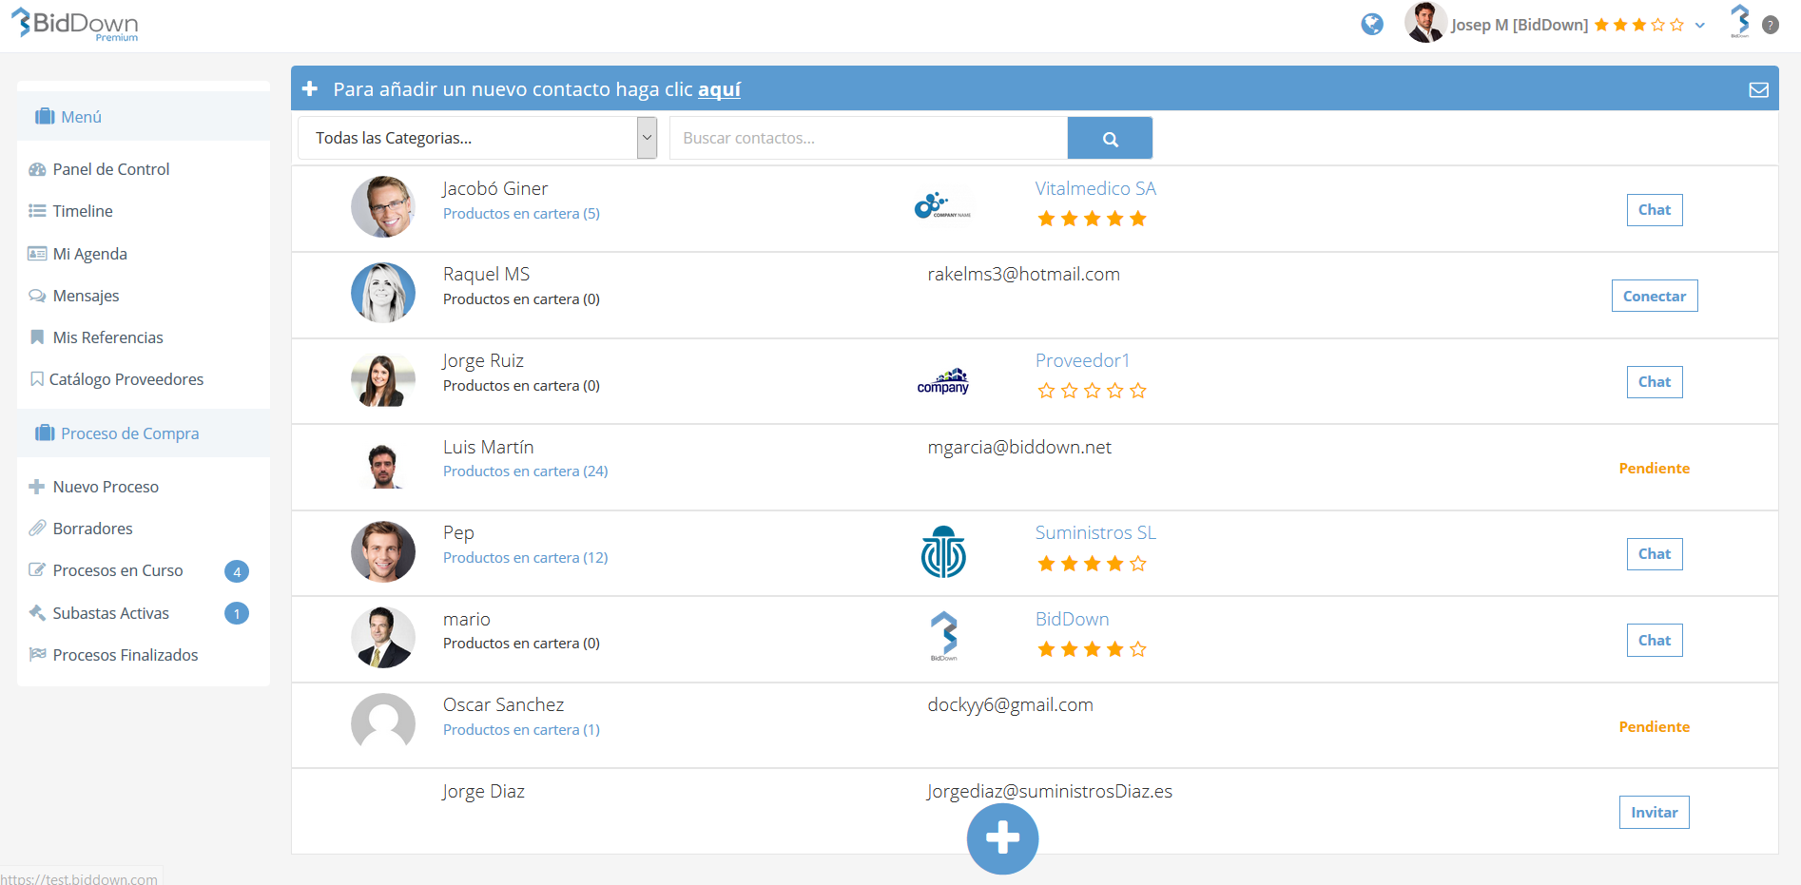
Task: Click Chat button for Jacobó Giner
Action: point(1654,210)
